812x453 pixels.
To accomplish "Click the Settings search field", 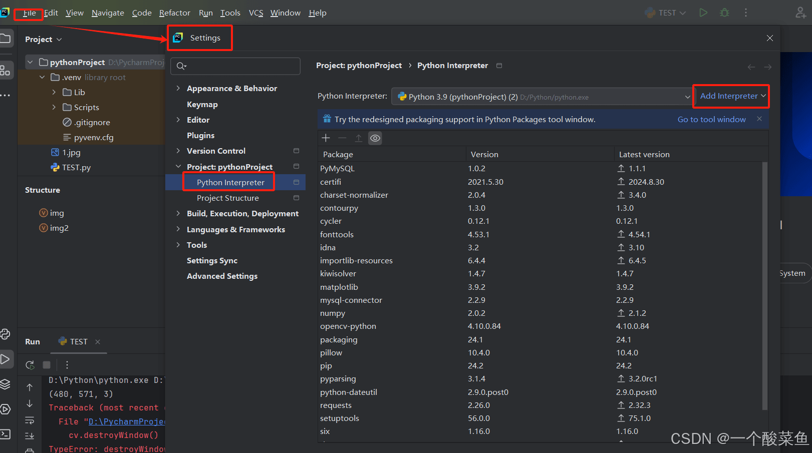I will pyautogui.click(x=235, y=66).
